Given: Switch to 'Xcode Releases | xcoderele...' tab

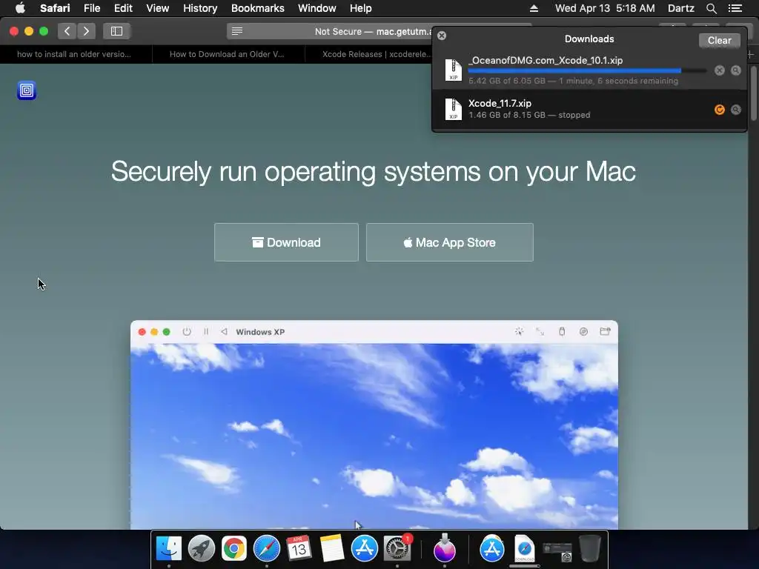Looking at the screenshot, I should (369, 54).
